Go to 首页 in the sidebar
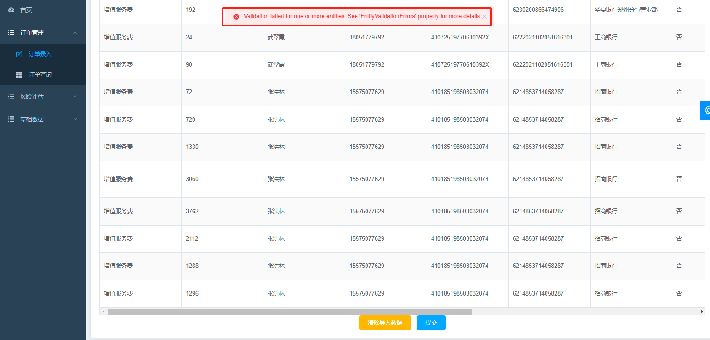The image size is (710, 340). tap(26, 10)
